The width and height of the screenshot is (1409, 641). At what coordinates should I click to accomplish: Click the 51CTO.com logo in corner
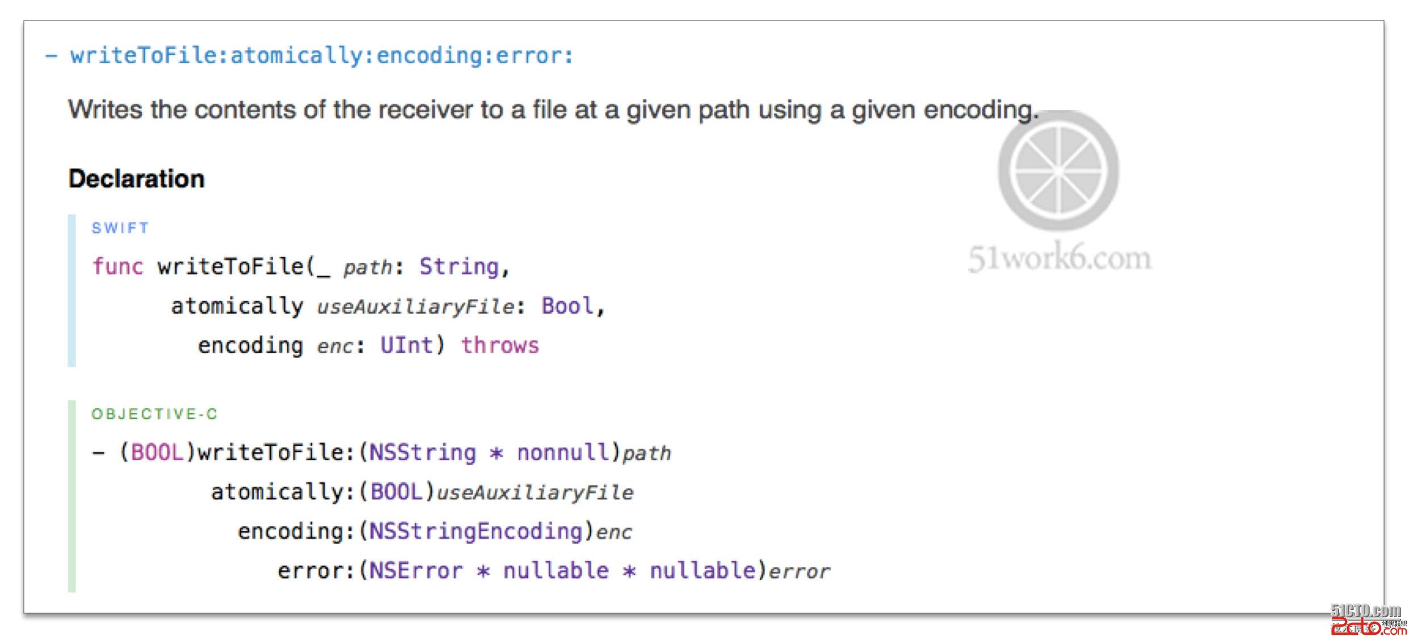[1365, 610]
